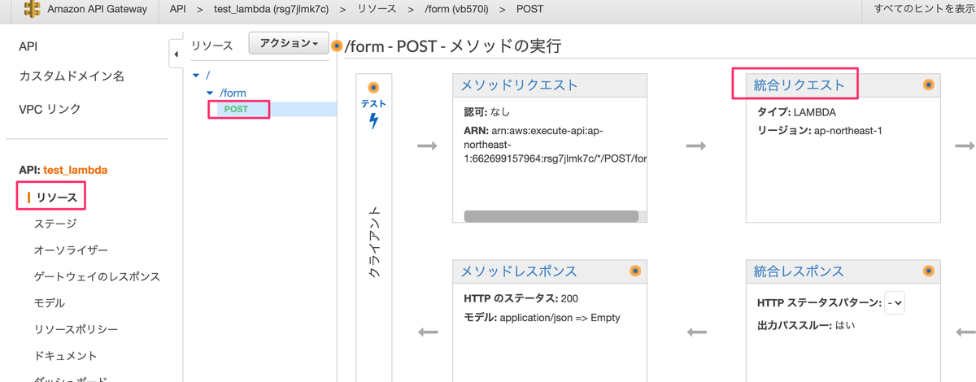Click the test_lambda (rsg7jlmk7c) breadcrumb
The height and width of the screenshot is (382, 976).
(x=272, y=9)
